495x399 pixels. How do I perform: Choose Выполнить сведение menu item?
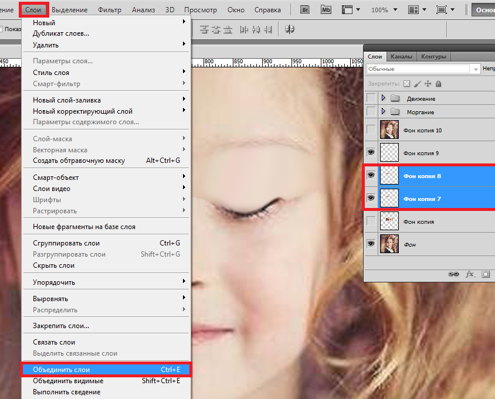pos(106,392)
